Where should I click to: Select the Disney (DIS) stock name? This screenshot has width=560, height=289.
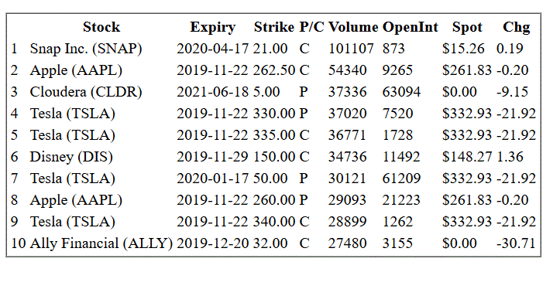tap(71, 157)
